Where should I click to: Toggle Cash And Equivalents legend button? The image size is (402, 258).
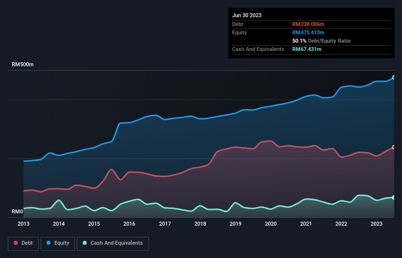[x=113, y=243]
